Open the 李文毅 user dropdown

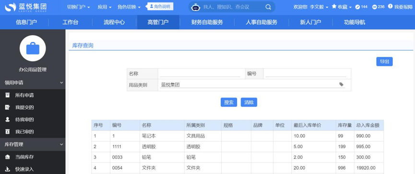tap(319, 7)
